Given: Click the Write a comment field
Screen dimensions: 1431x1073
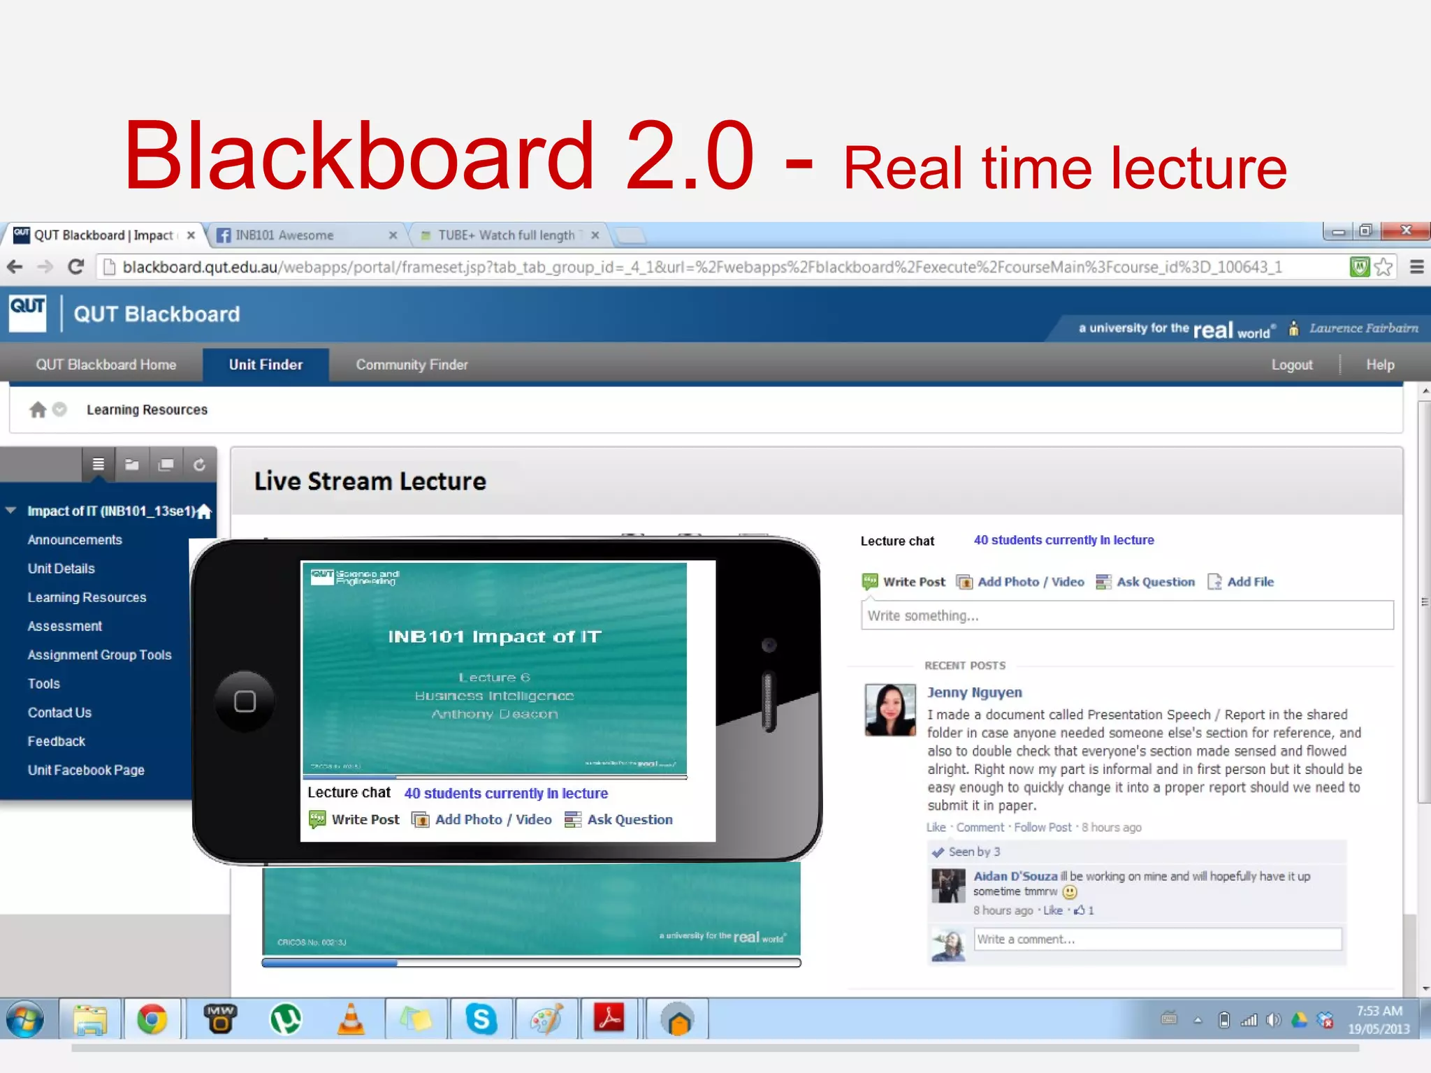Looking at the screenshot, I should pyautogui.click(x=1158, y=939).
